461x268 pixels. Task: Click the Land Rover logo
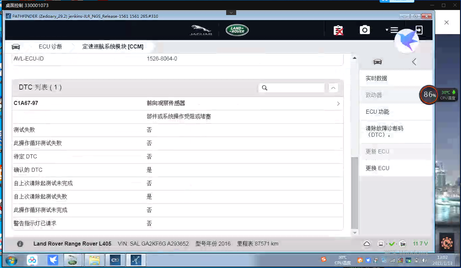[237, 30]
